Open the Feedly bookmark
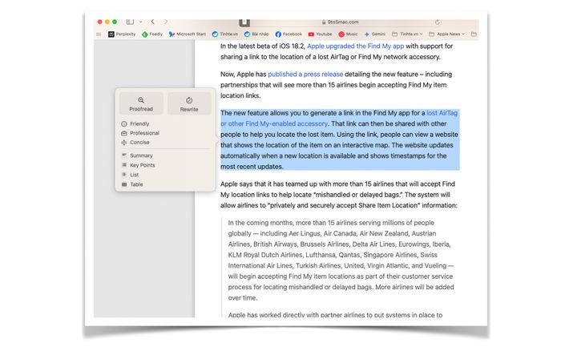 152,34
